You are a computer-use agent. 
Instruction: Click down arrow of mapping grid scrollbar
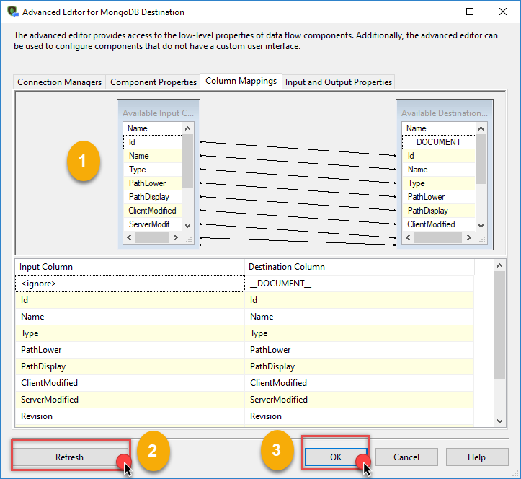pos(499,421)
